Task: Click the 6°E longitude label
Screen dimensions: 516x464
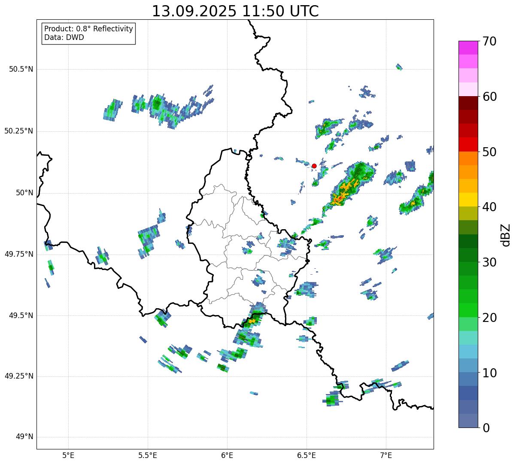Action: (227, 455)
